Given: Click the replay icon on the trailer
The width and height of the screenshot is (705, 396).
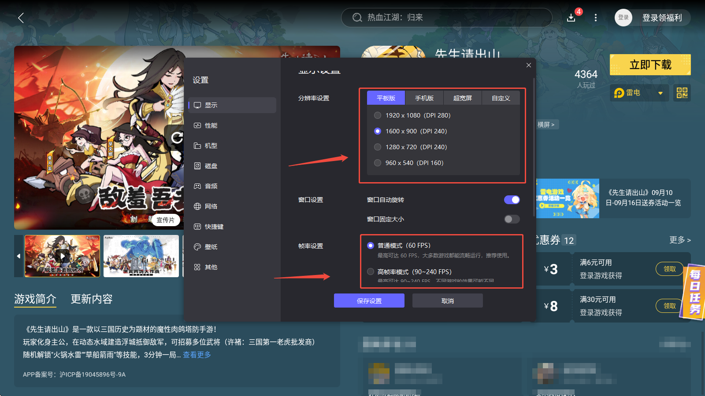Looking at the screenshot, I should pyautogui.click(x=177, y=138).
